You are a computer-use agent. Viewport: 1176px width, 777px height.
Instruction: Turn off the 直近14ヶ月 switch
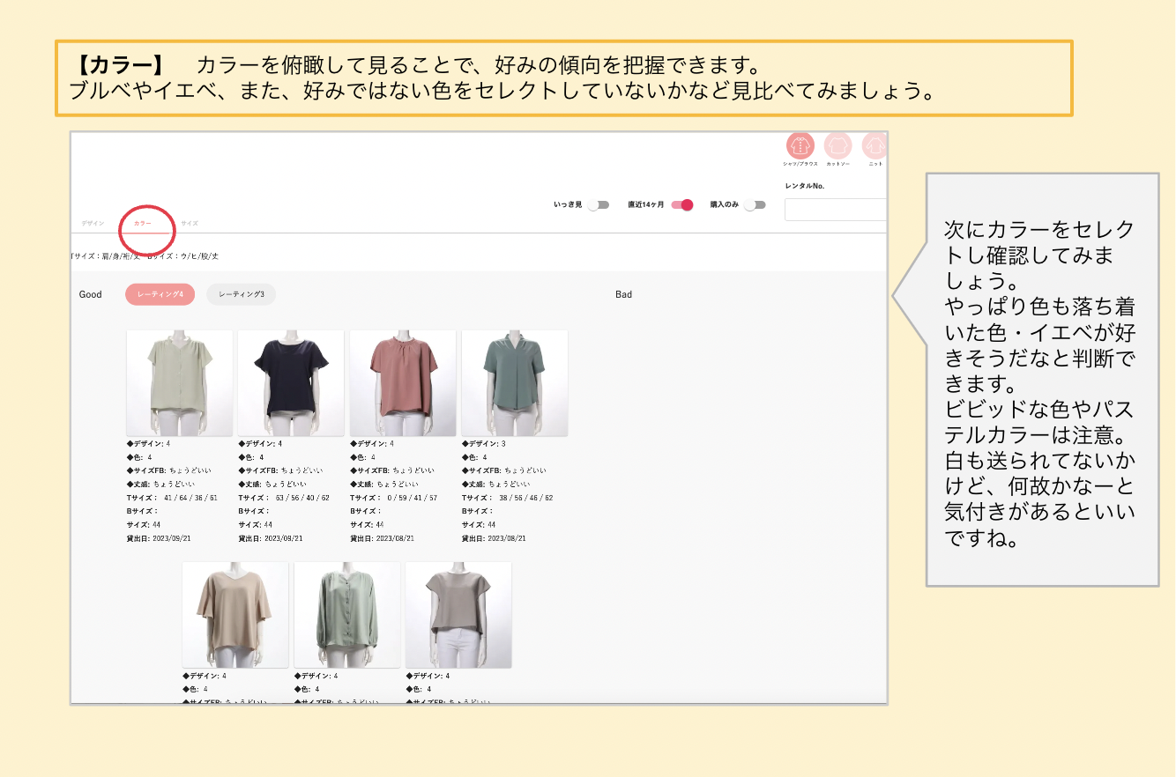[x=682, y=205]
